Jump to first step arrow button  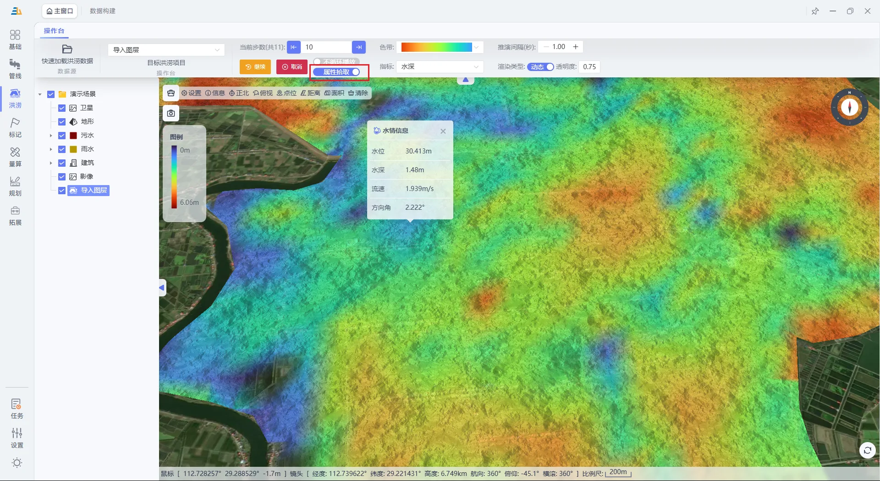point(294,47)
